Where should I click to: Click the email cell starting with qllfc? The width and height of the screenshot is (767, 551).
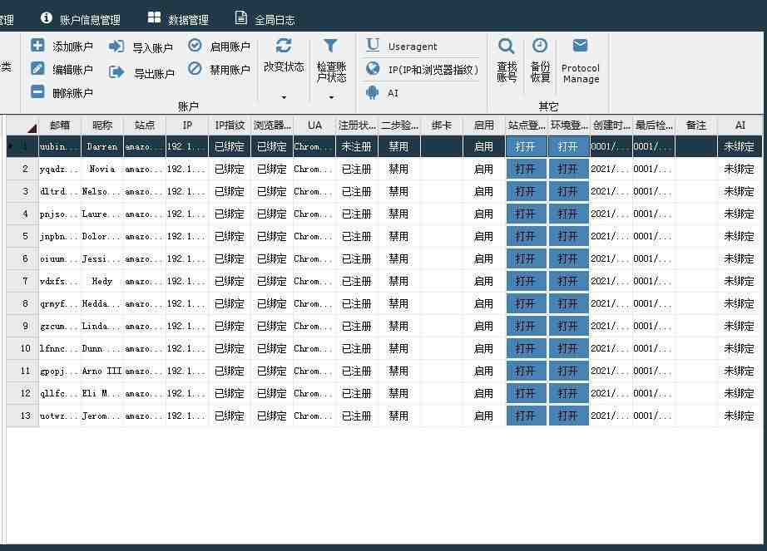tap(60, 393)
